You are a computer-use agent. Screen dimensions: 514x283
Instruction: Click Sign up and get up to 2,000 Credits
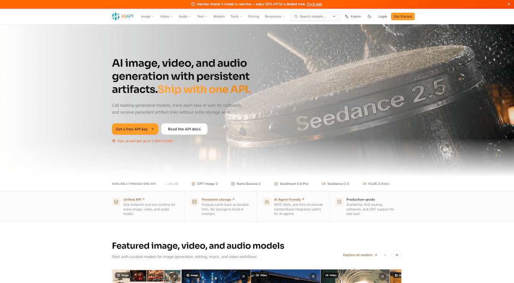pyautogui.click(x=145, y=141)
